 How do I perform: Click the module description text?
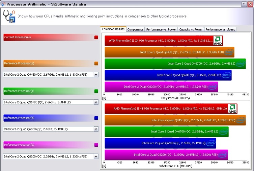tap(103, 16)
